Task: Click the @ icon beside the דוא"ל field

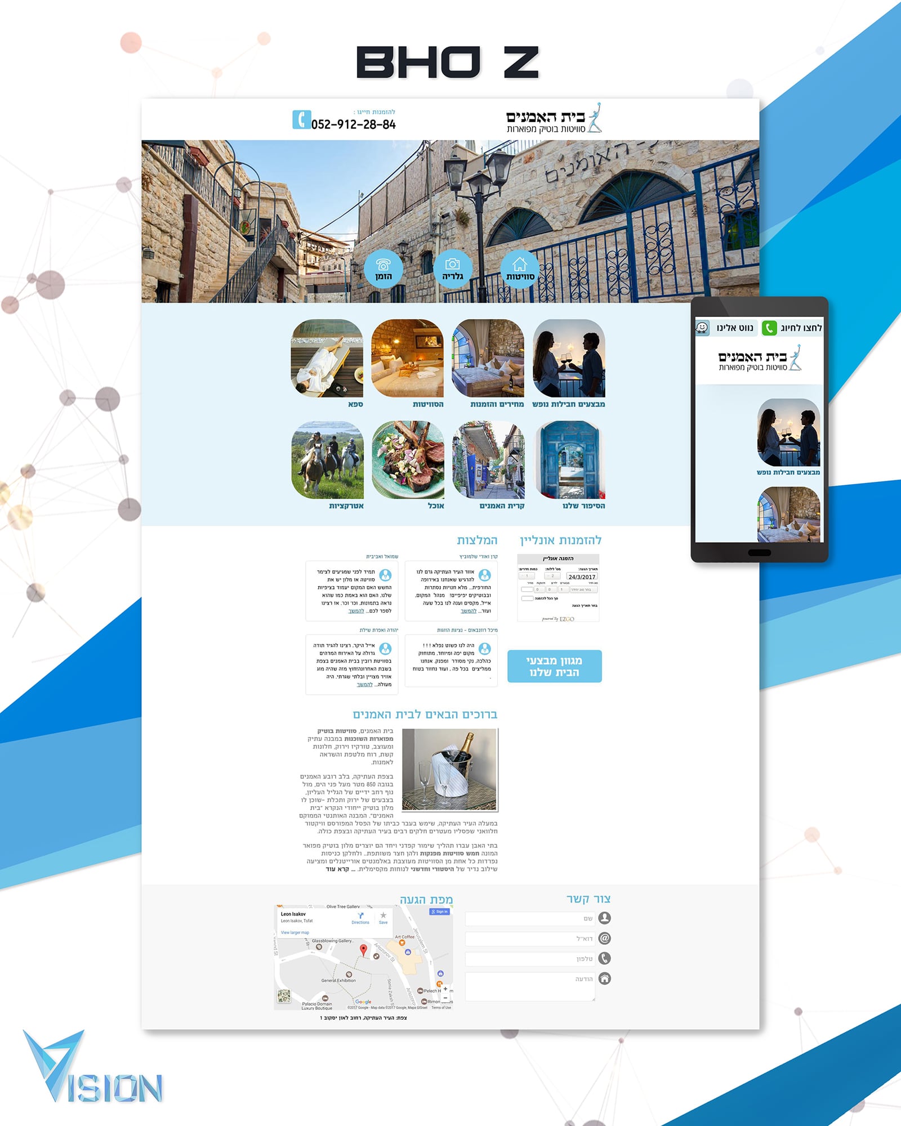Action: click(605, 938)
